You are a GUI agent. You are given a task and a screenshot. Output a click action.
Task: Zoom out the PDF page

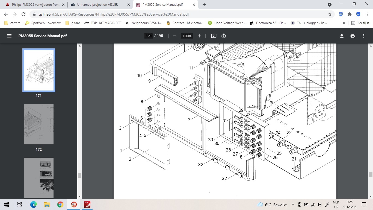tap(175, 36)
